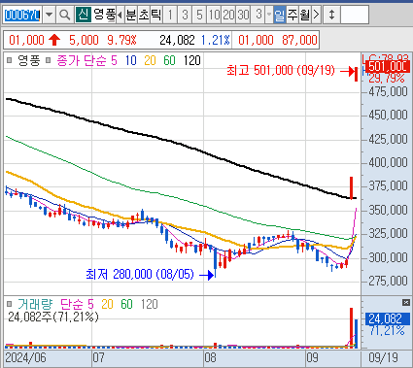This screenshot has width=413, height=368.
Task: Switch to 주 (weekly) chart
Action: coord(292,15)
